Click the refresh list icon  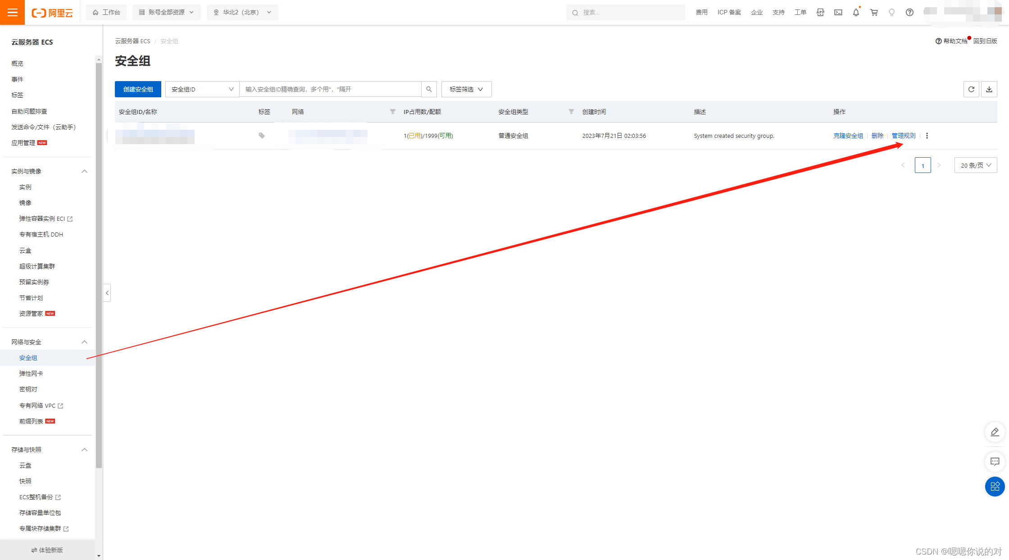tap(971, 89)
